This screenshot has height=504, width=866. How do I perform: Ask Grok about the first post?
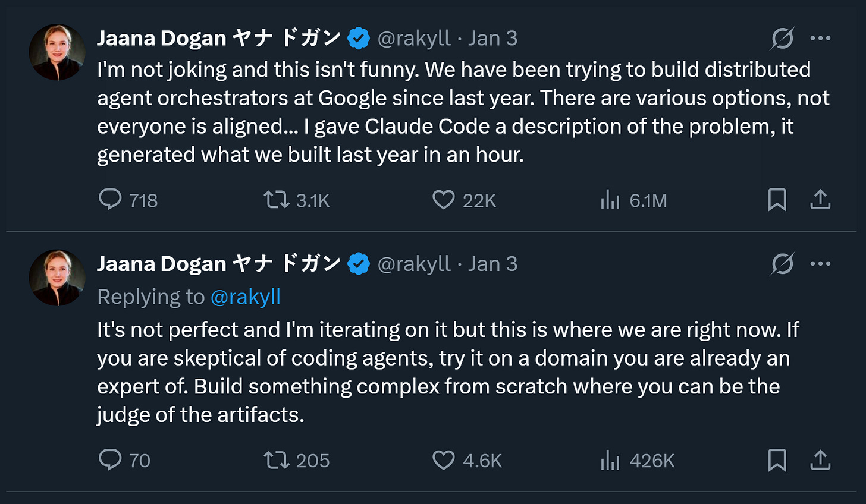coord(781,37)
